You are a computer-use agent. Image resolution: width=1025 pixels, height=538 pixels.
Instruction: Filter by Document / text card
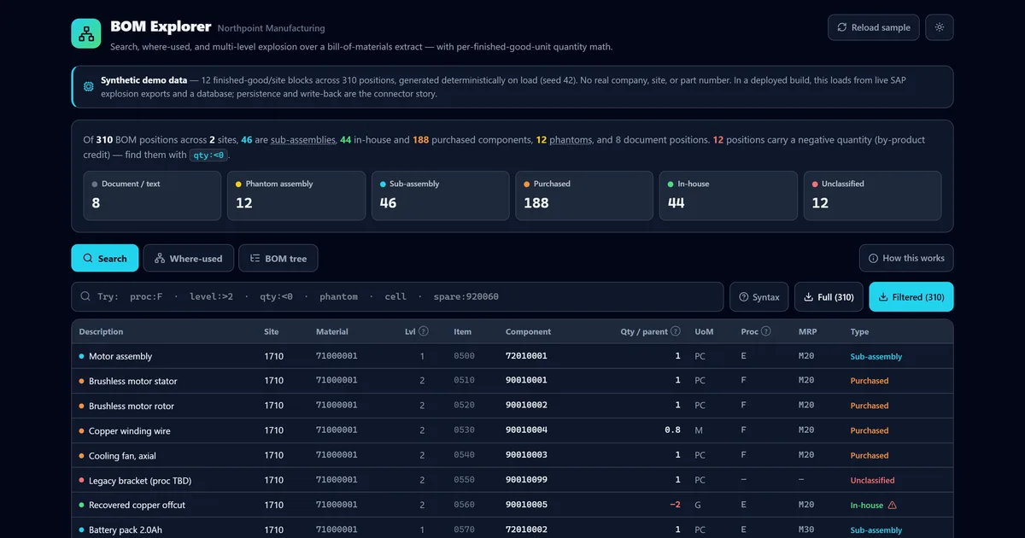(x=152, y=196)
